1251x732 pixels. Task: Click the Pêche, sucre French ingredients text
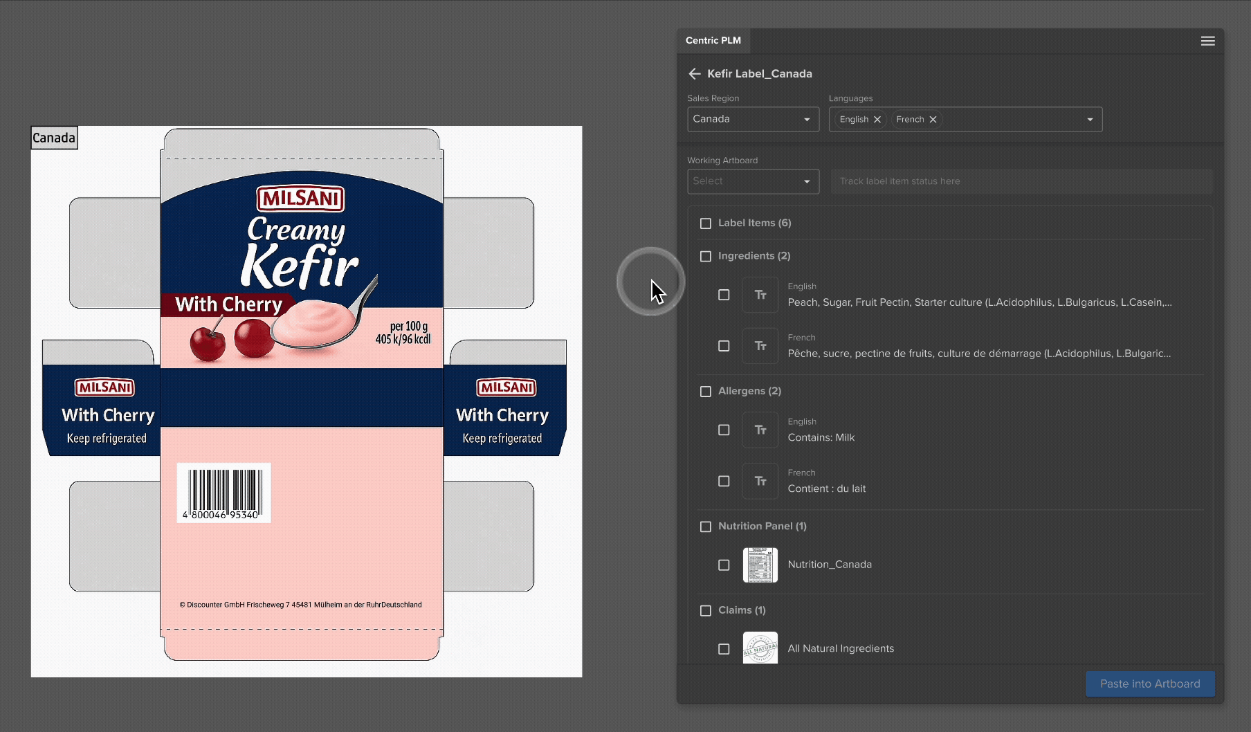point(979,354)
